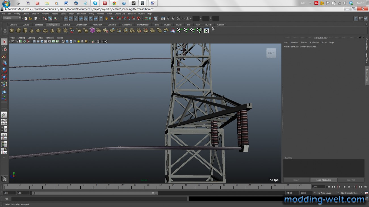
Task: Select the Soft Modification tool
Action: (4, 91)
